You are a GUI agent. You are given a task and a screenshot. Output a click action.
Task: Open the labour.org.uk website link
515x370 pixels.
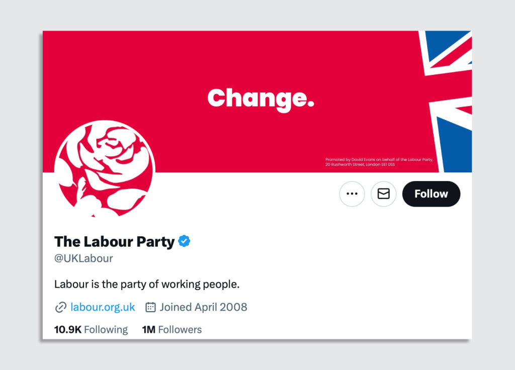click(x=102, y=307)
